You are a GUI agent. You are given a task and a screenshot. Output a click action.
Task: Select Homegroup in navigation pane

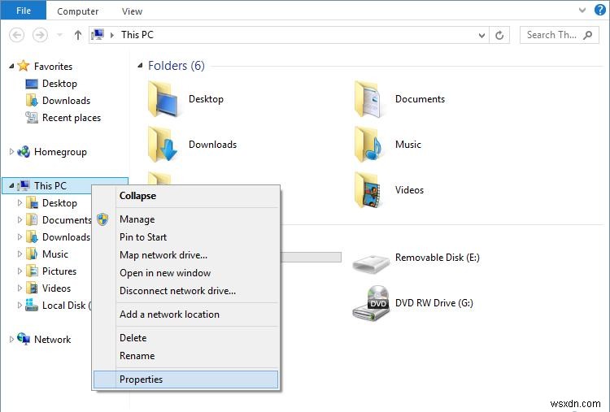tap(60, 152)
